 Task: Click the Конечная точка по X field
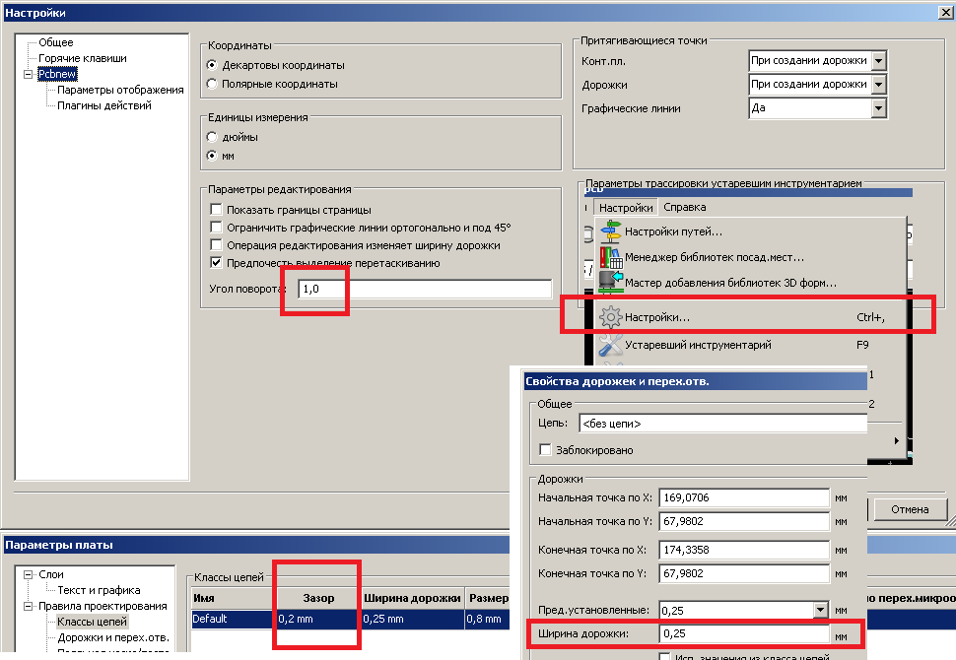(744, 550)
